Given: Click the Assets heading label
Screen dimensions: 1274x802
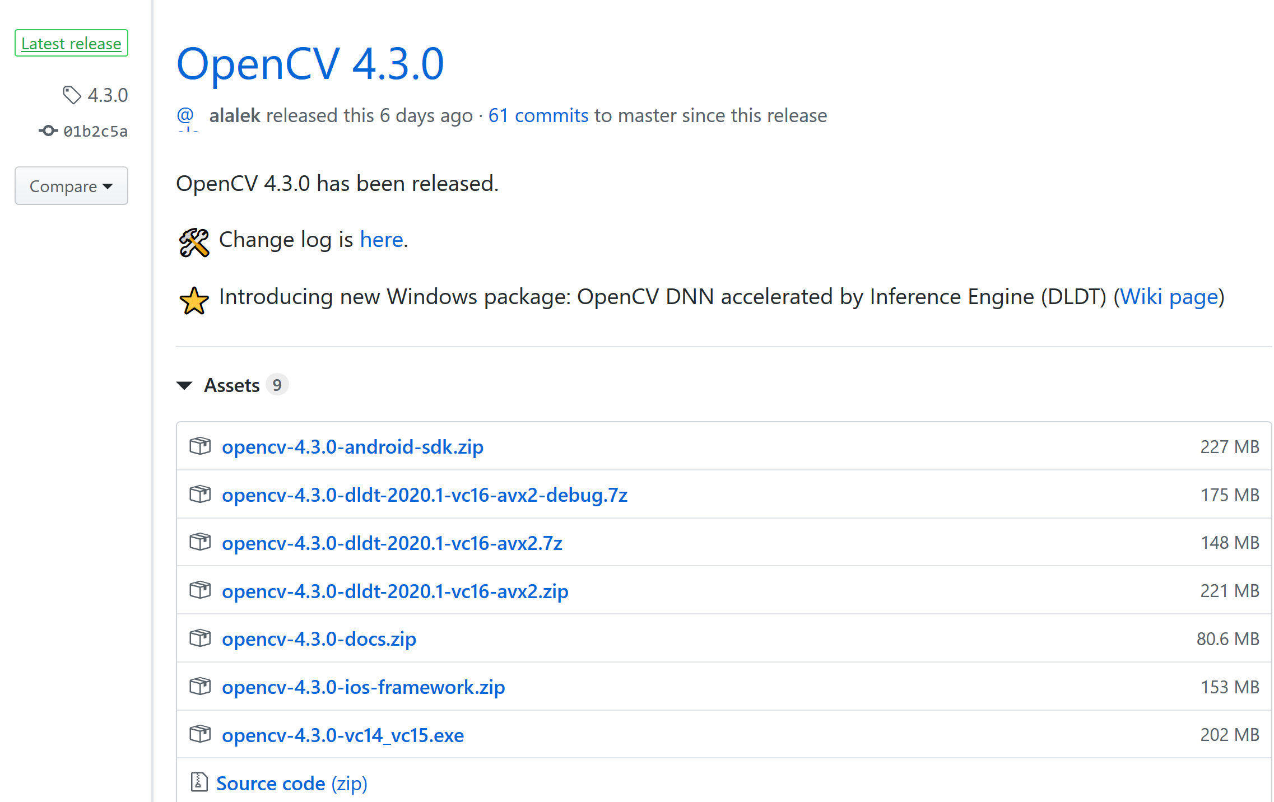Looking at the screenshot, I should click(232, 385).
